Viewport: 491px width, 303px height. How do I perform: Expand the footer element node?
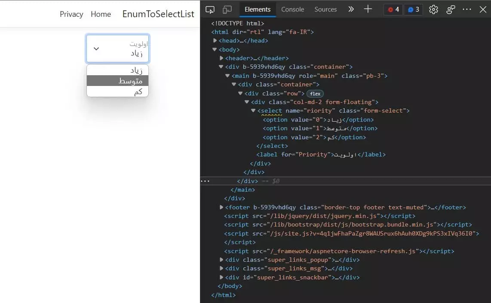(221, 207)
